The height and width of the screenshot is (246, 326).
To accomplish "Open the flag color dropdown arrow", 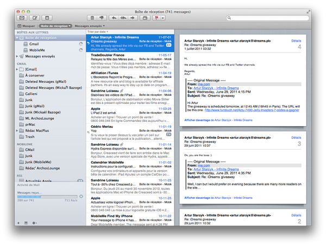I will tap(163, 18).
